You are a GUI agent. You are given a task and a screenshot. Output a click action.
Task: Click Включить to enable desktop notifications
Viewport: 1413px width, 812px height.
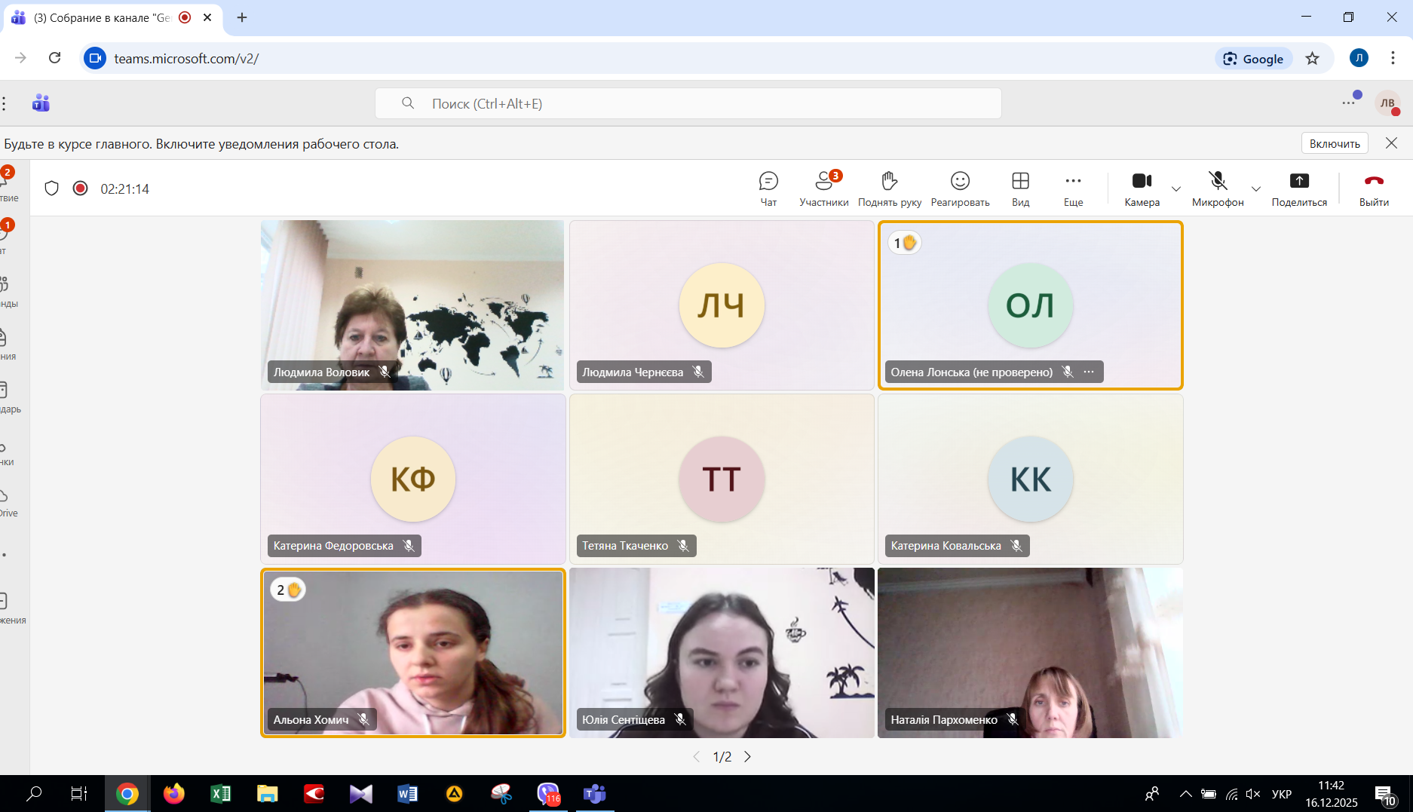[x=1334, y=143]
